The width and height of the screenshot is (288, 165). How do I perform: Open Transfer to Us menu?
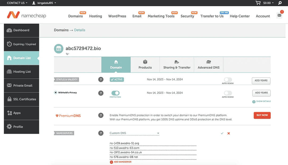pos(212,16)
